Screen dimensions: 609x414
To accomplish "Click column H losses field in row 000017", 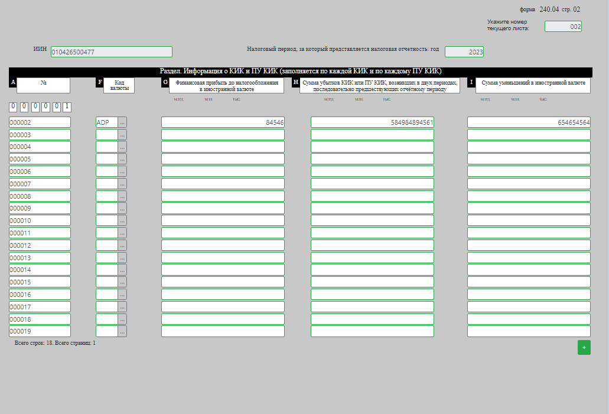I will [x=372, y=307].
